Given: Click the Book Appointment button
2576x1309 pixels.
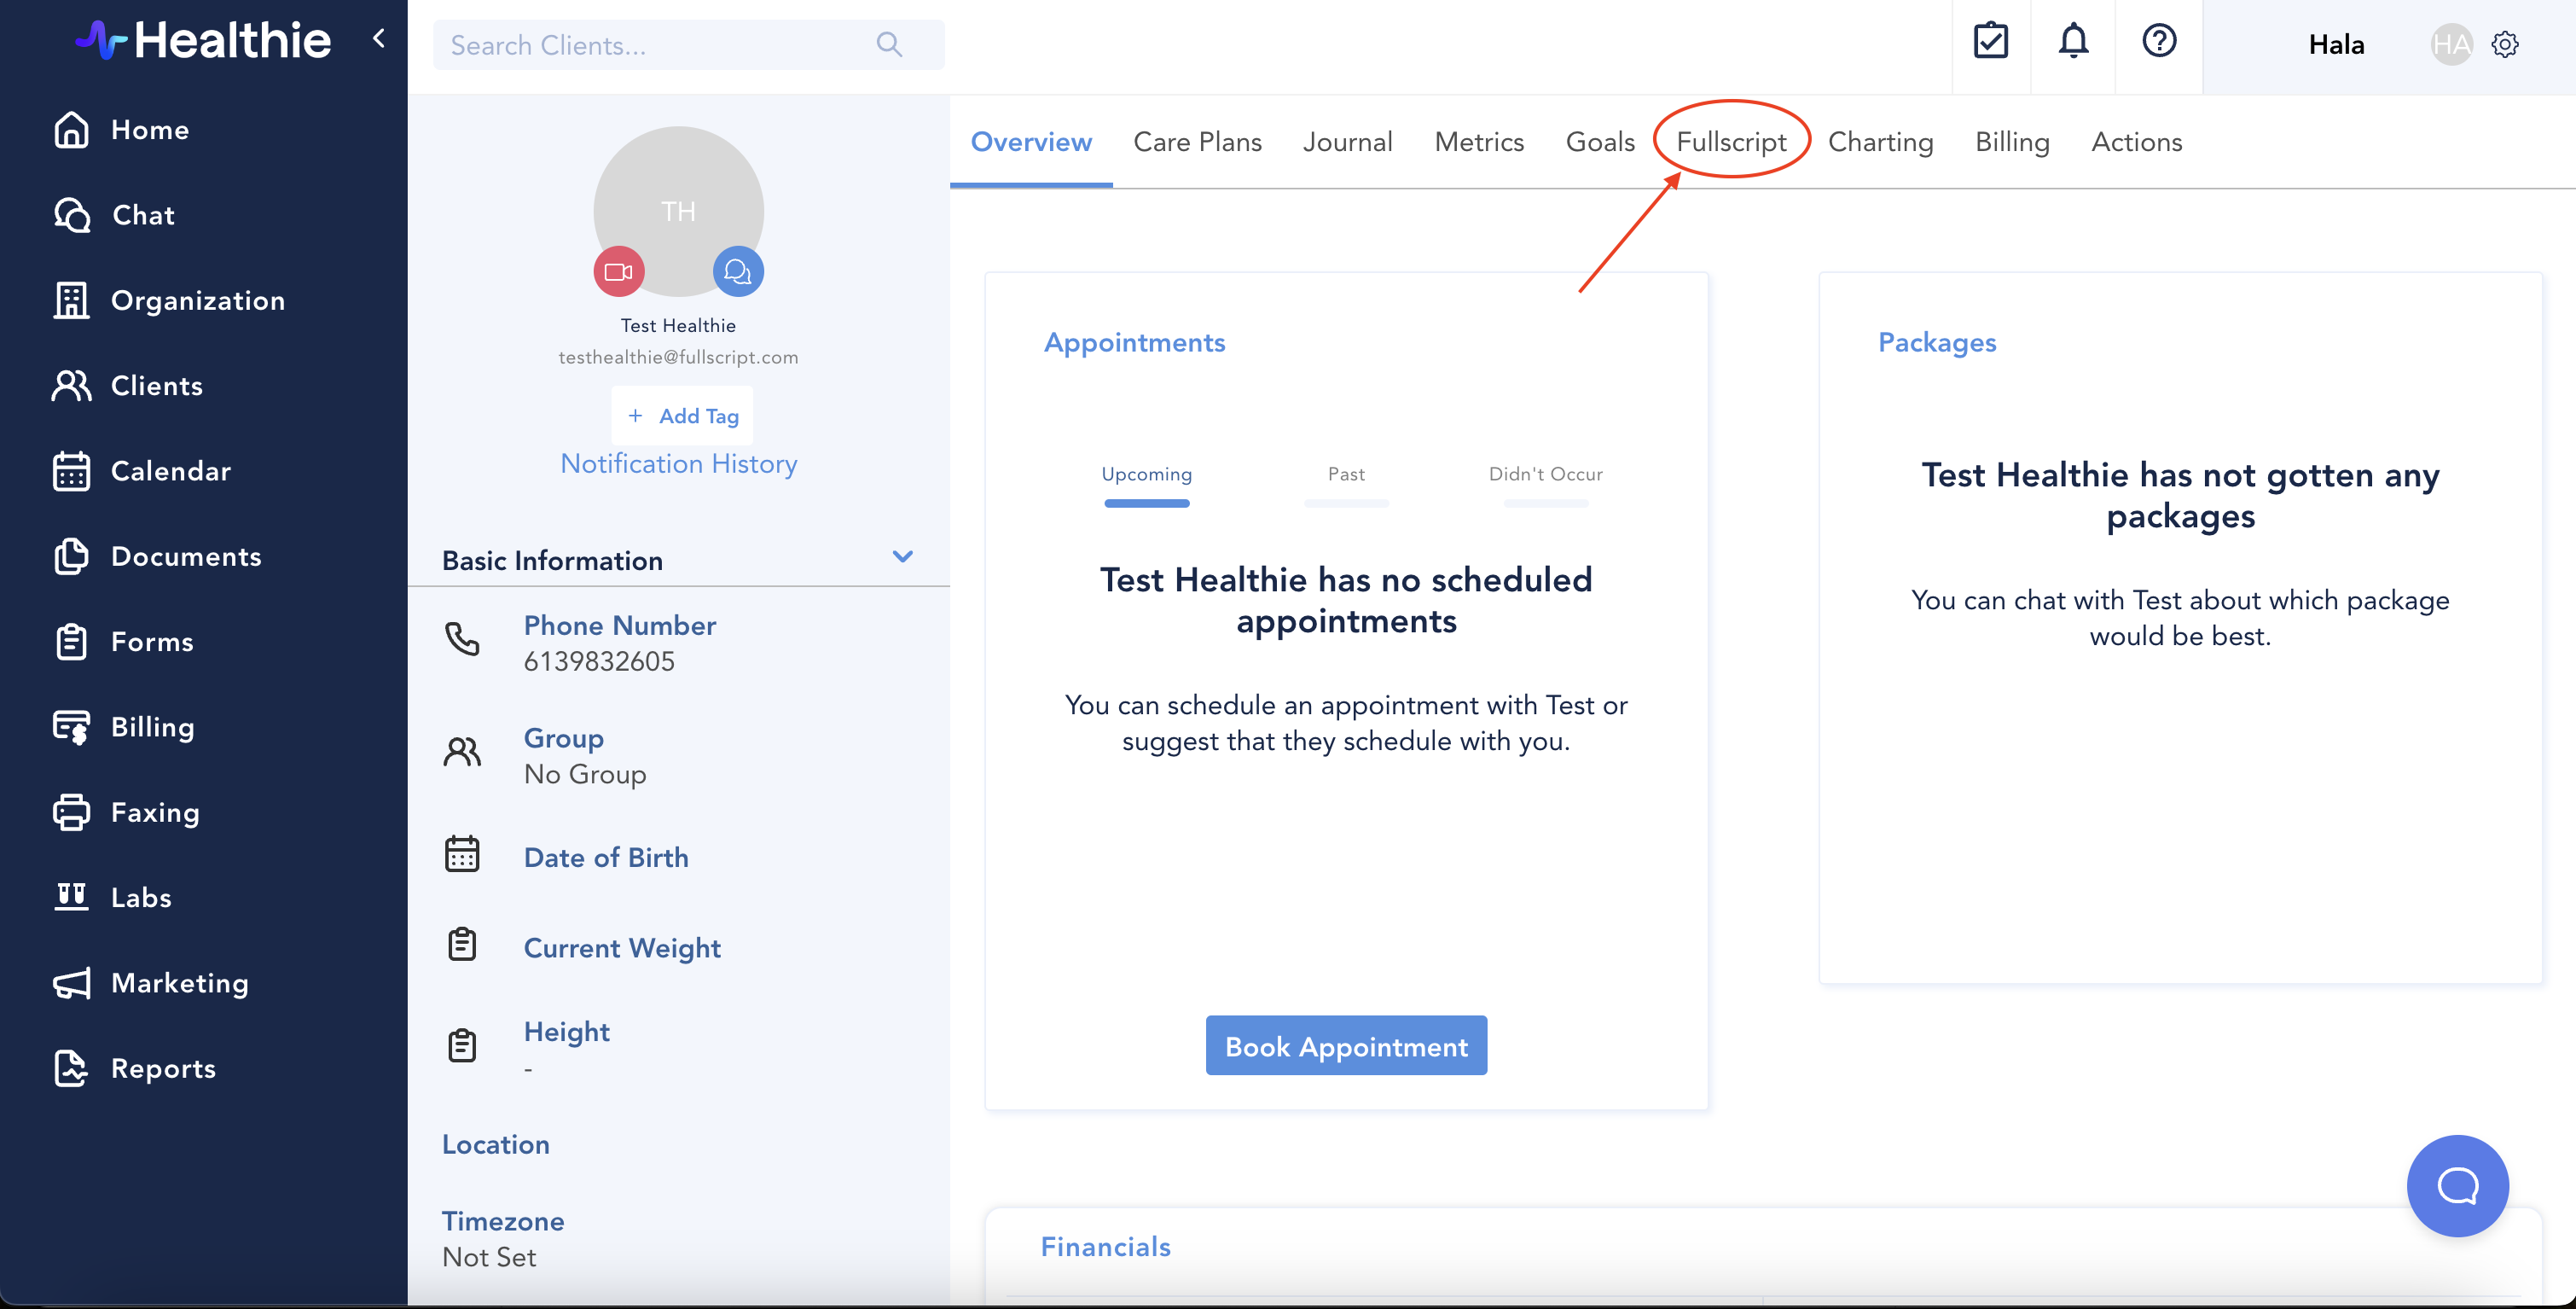Looking at the screenshot, I should (x=1346, y=1046).
